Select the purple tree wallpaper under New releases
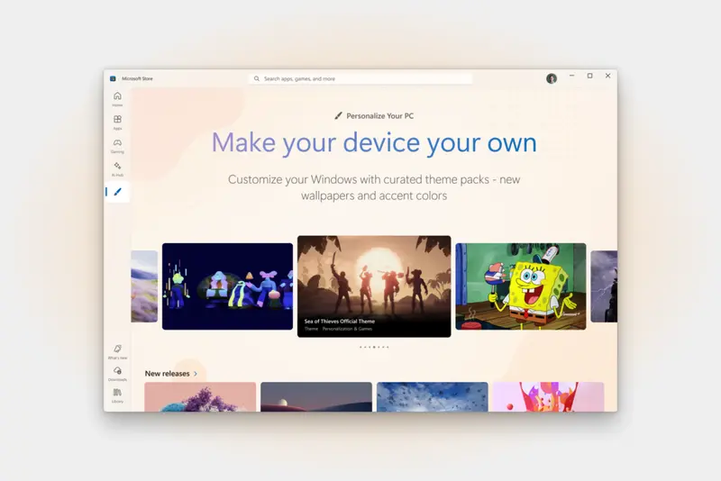721x481 pixels. pyautogui.click(x=200, y=396)
